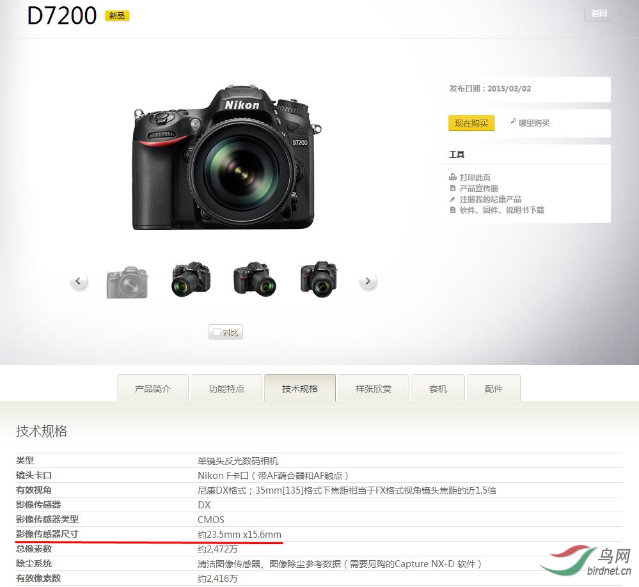Image resolution: width=639 pixels, height=587 pixels.
Task: Click the D7200 page title
Action: [62, 16]
